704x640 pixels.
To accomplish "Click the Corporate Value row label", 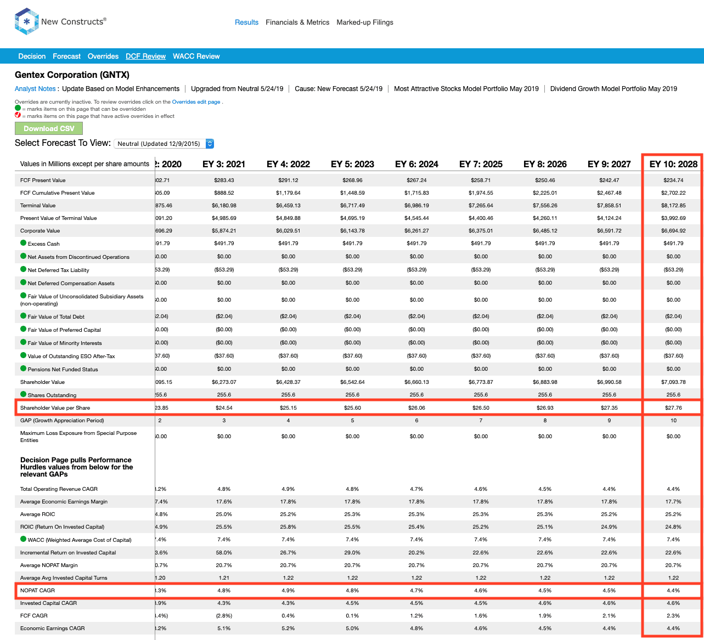I will (x=40, y=231).
